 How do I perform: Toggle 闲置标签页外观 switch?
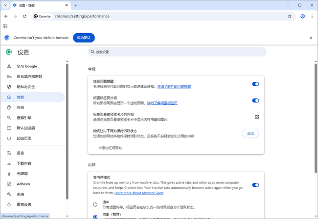255,100
